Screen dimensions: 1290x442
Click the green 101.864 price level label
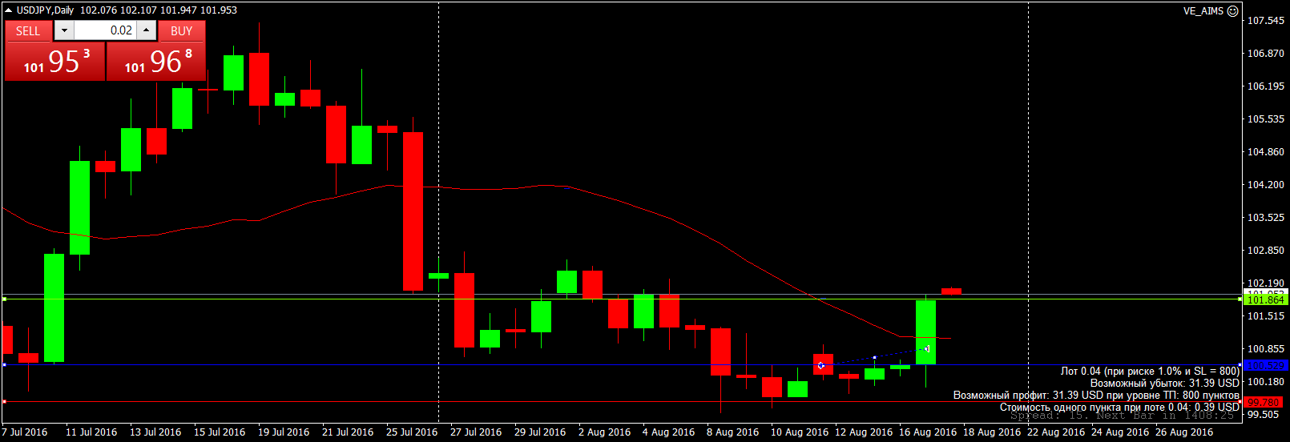(1266, 299)
